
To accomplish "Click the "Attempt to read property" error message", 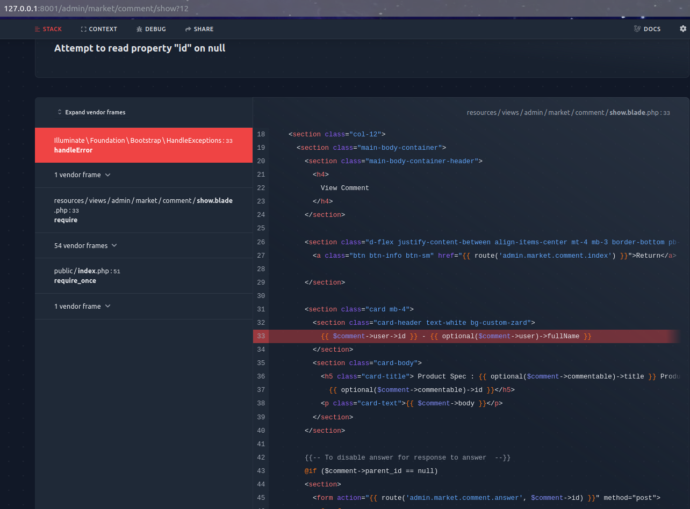I will pyautogui.click(x=140, y=48).
